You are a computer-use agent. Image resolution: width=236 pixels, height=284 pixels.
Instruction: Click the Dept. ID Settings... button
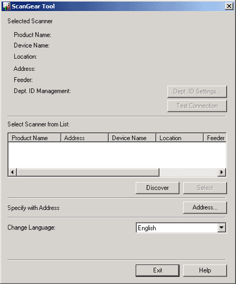click(197, 91)
